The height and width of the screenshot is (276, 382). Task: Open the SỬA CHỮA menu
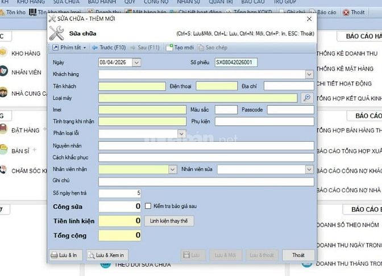67,2
